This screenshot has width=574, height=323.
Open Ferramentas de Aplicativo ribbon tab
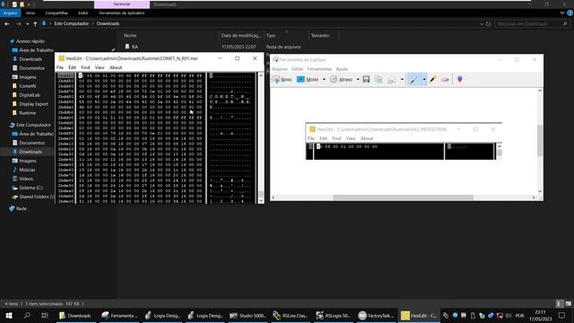tap(122, 13)
